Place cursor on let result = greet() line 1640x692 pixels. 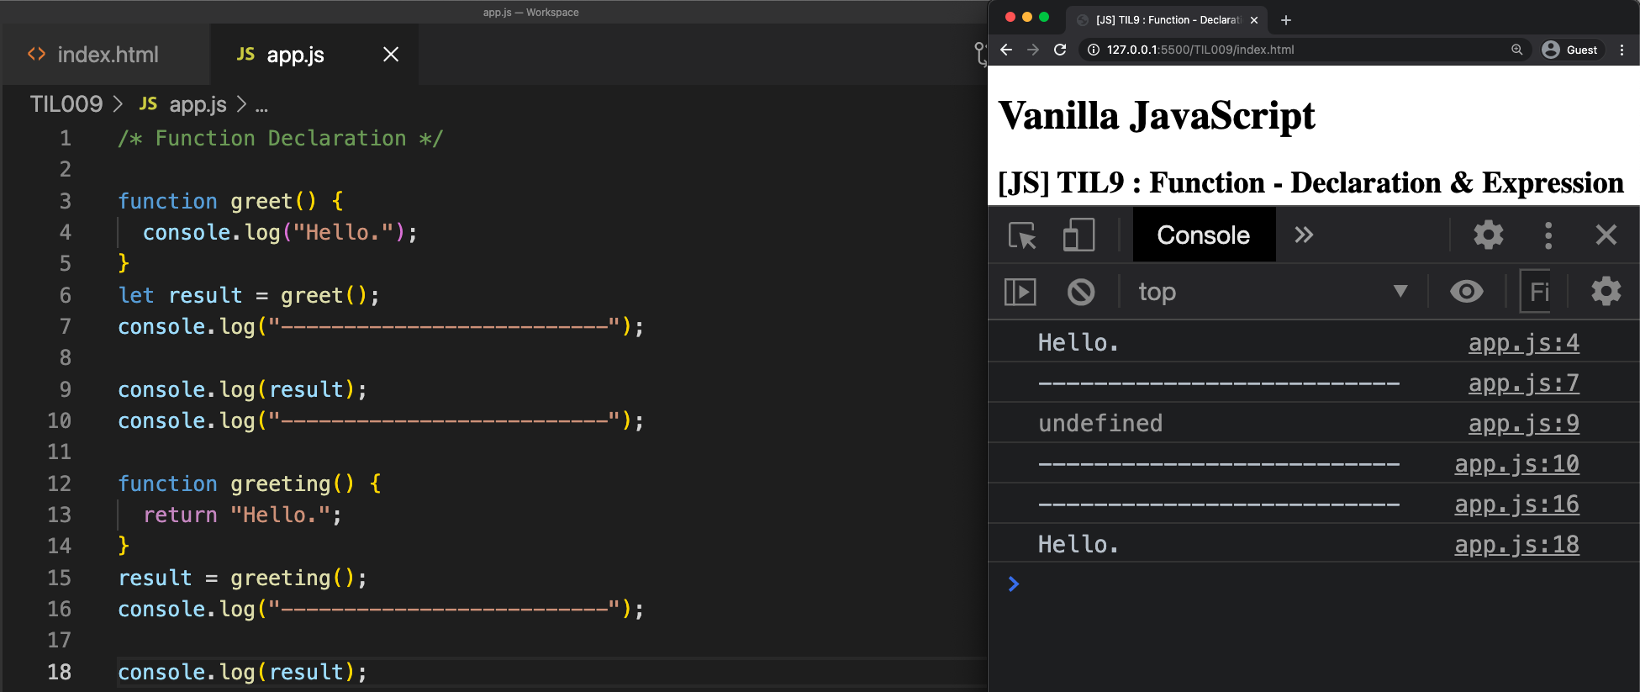coord(249,295)
